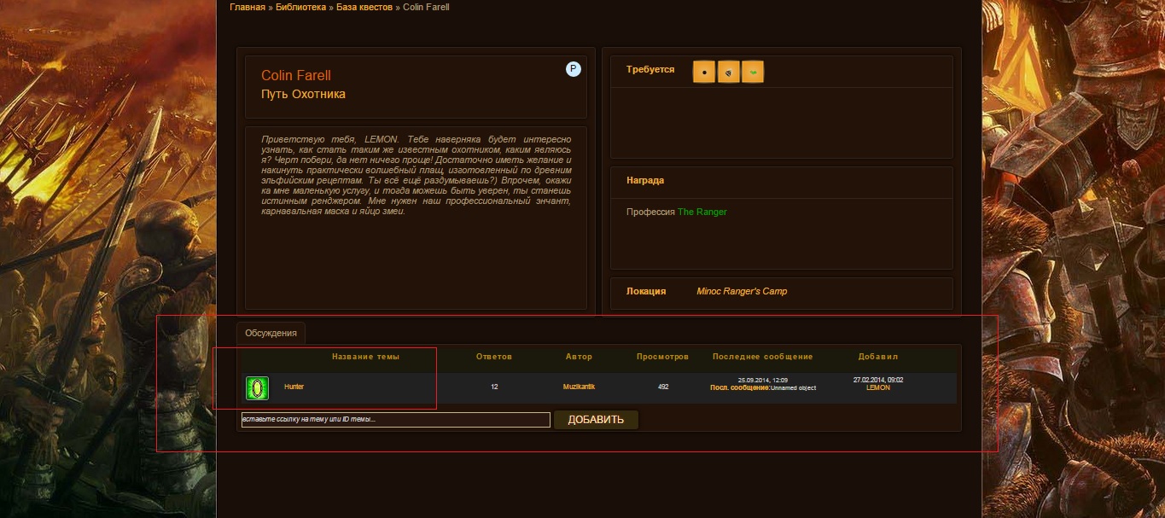Click the reply count 12
Viewport: 1165px width, 518px height.
coord(494,387)
